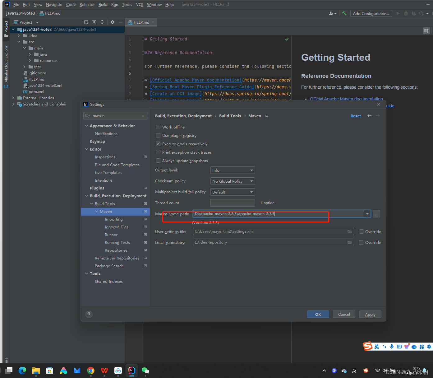The height and width of the screenshot is (378, 433).
Task: Open WPS Office from taskbar
Action: click(104, 371)
